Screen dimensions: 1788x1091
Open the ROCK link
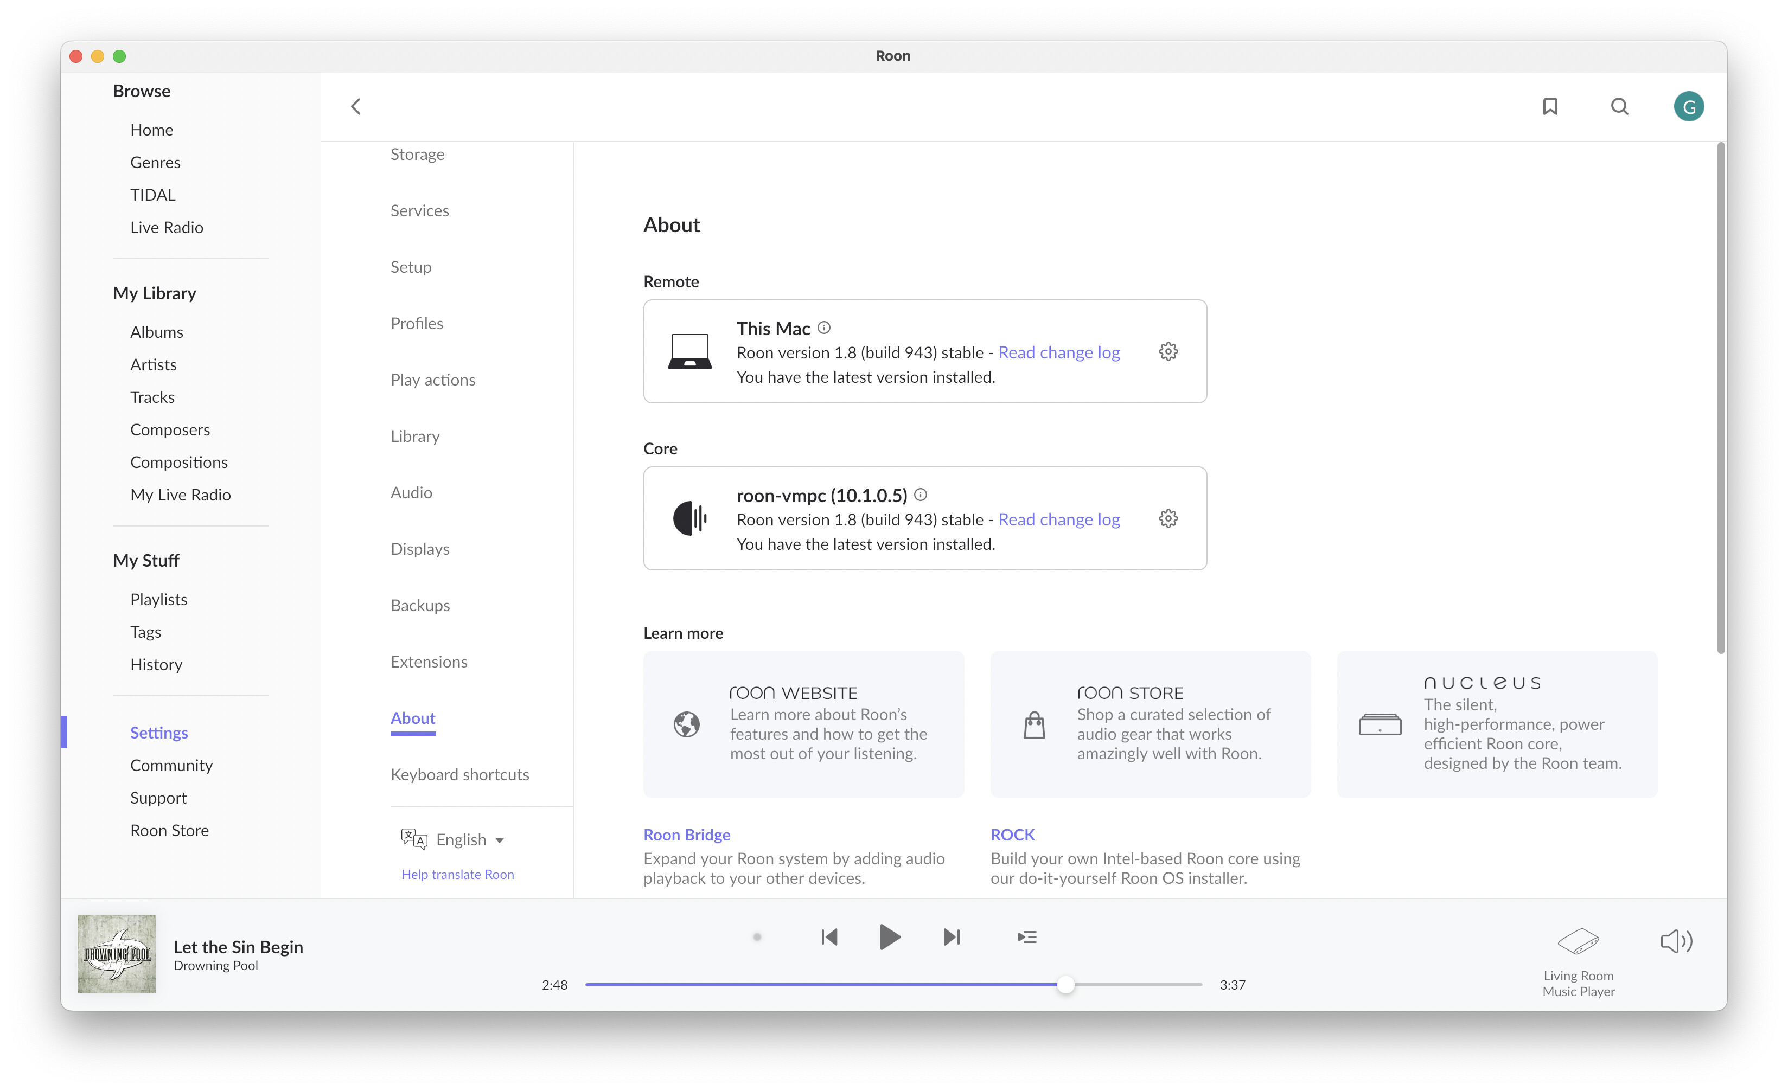click(x=1012, y=834)
